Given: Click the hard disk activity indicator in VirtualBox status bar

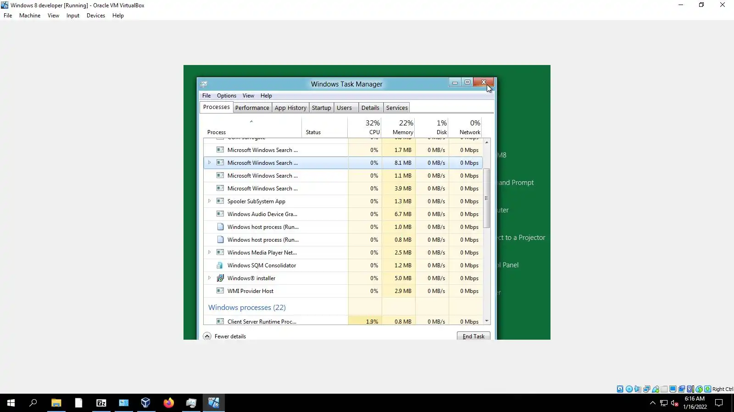Looking at the screenshot, I should 620,389.
